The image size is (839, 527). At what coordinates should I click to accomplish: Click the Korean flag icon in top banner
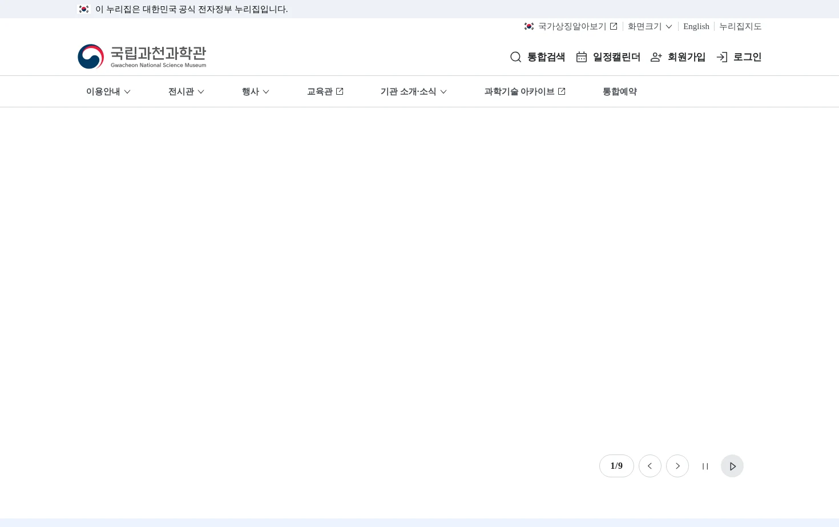pyautogui.click(x=84, y=9)
